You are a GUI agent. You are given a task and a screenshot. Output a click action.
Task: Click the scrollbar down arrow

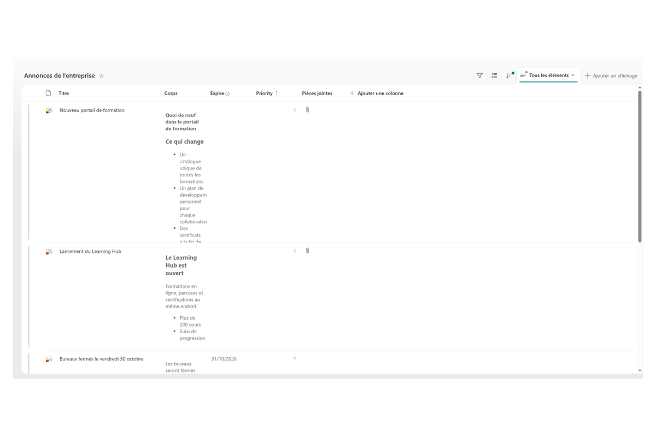click(640, 371)
